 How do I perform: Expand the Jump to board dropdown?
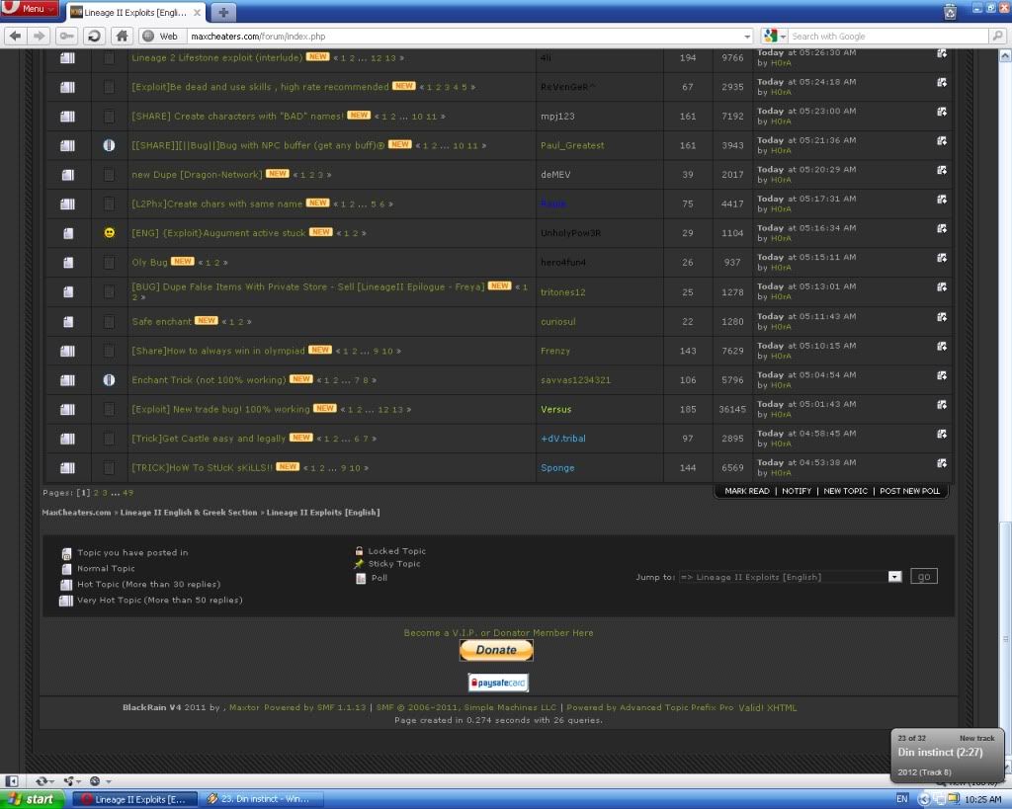pyautogui.click(x=894, y=577)
